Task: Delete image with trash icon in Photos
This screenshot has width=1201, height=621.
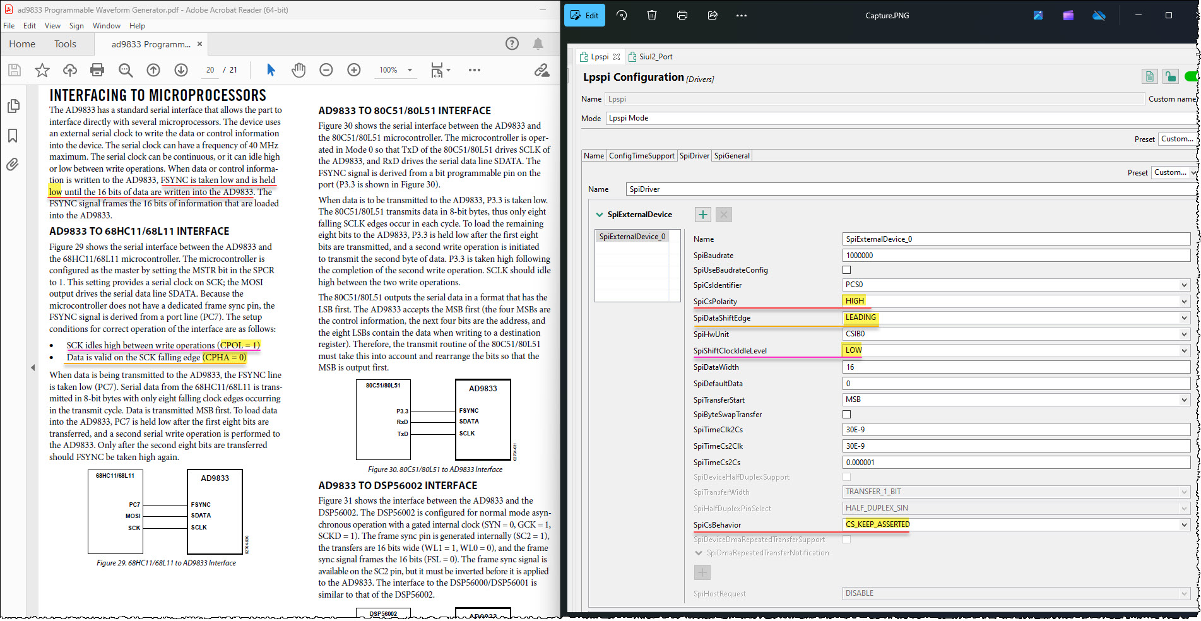Action: coord(652,15)
